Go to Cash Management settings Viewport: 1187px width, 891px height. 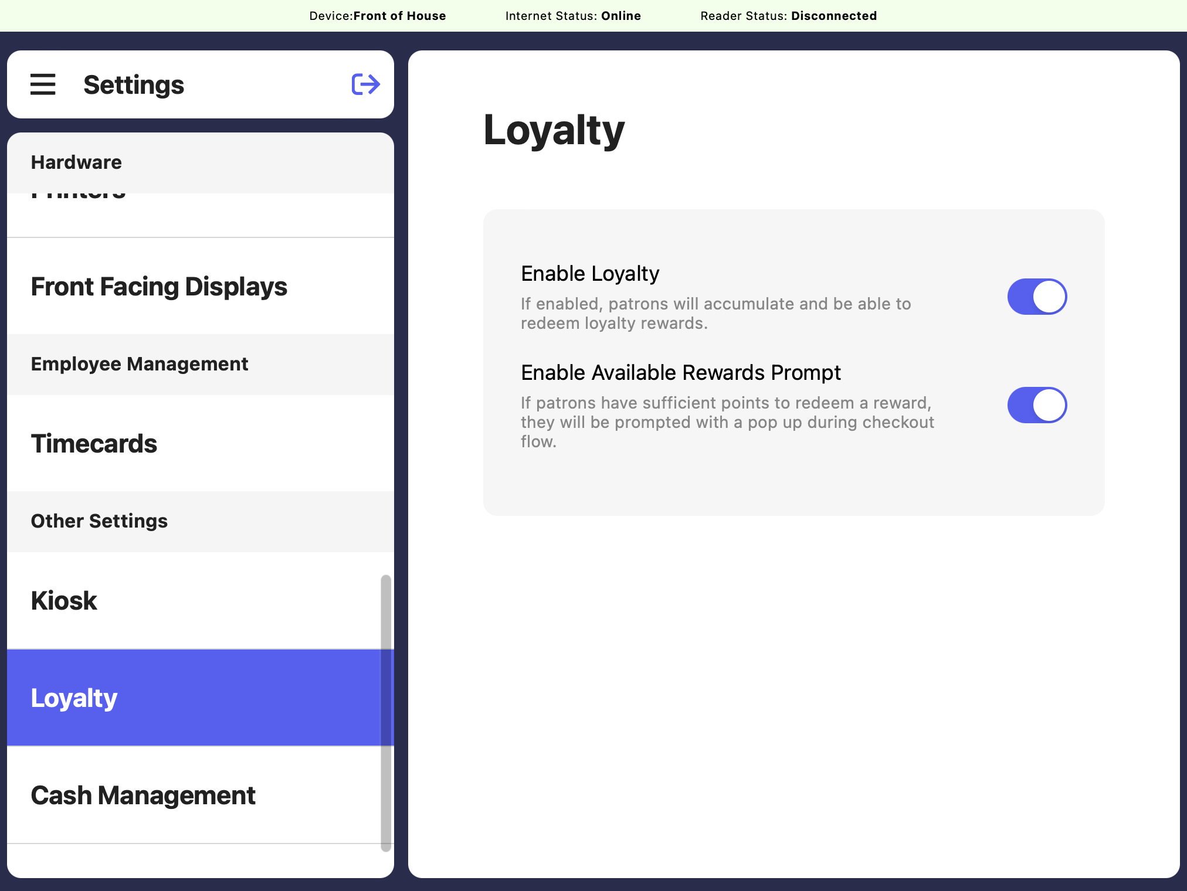[143, 795]
